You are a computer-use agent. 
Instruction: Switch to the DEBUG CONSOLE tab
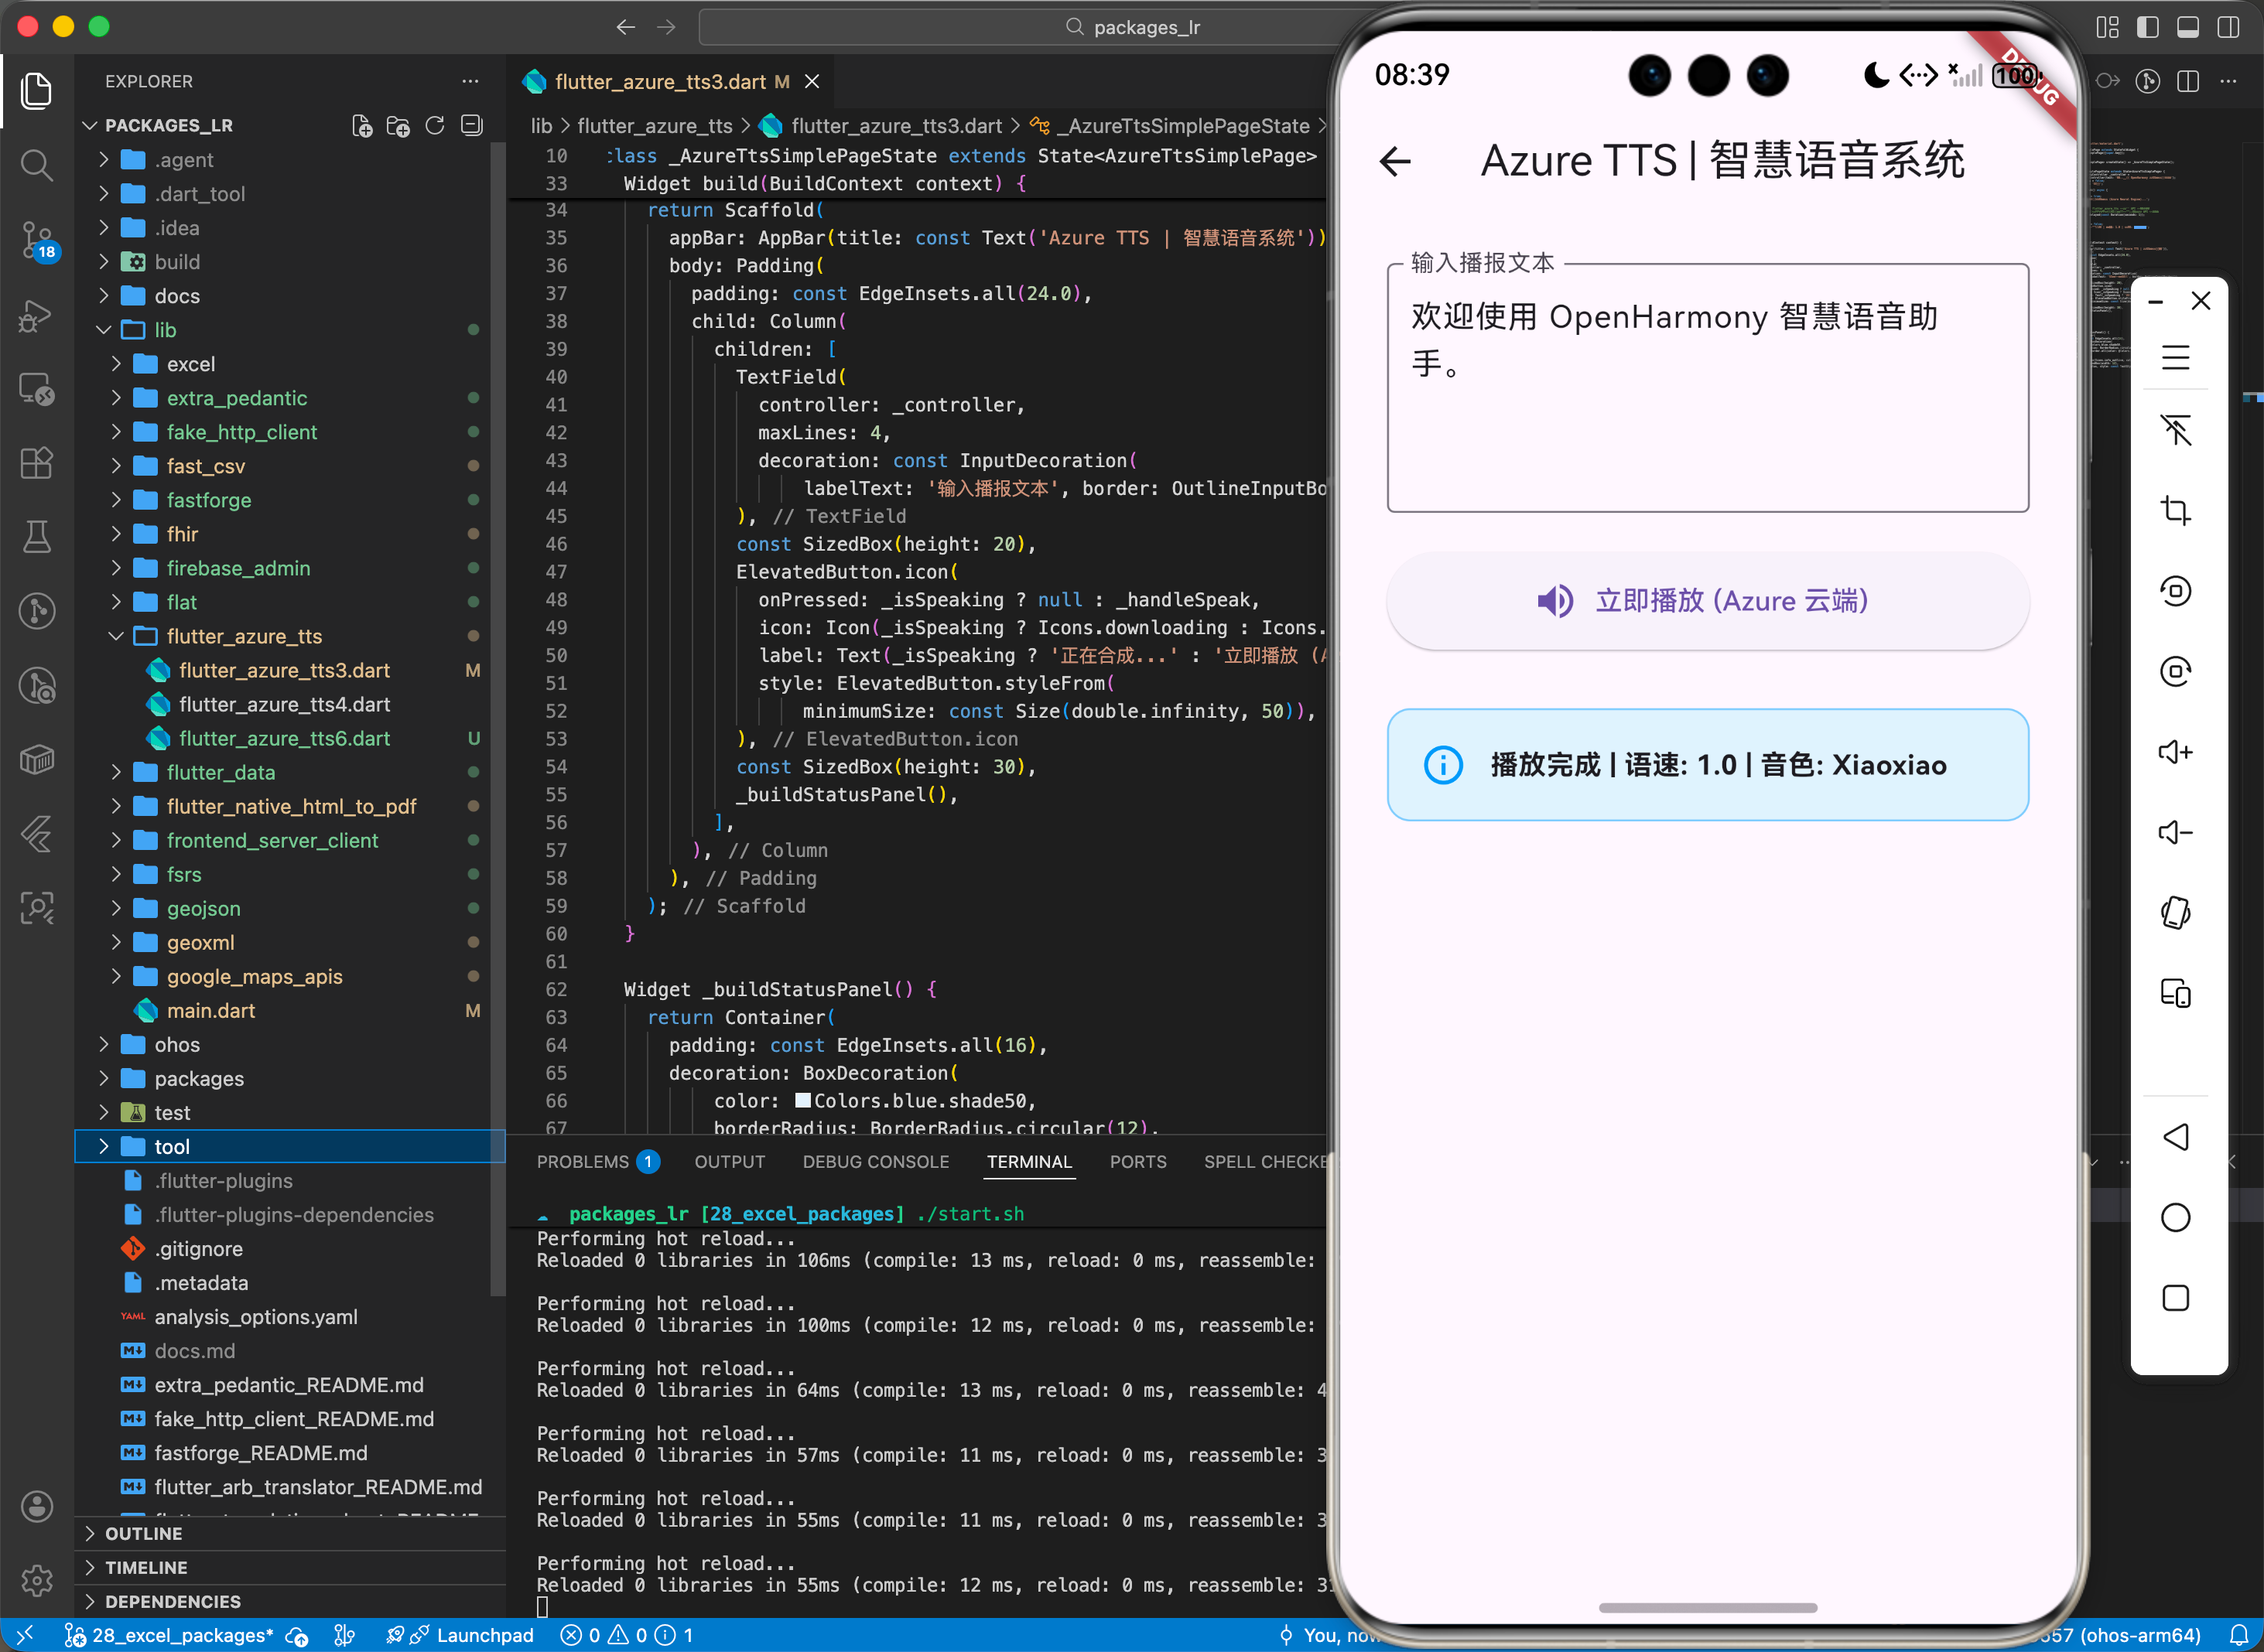(x=875, y=1161)
